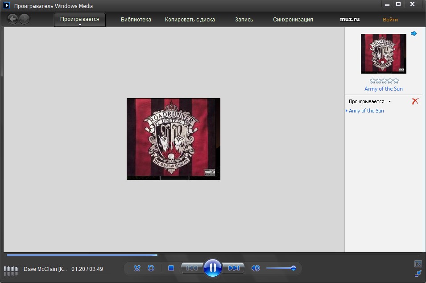Pause the current track
This screenshot has width=426, height=283.
(213, 268)
